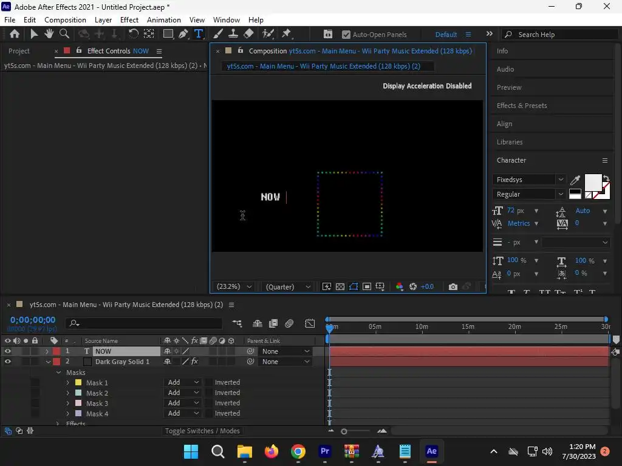
Task: Open NOW layer parent None dropdown
Action: (284, 351)
